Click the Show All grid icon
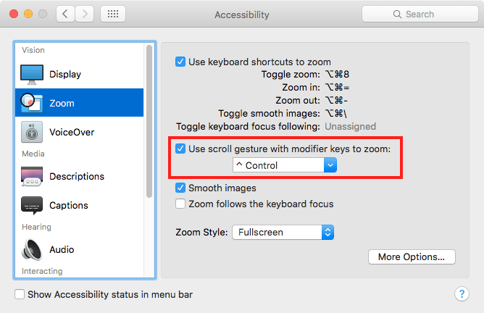 point(113,14)
